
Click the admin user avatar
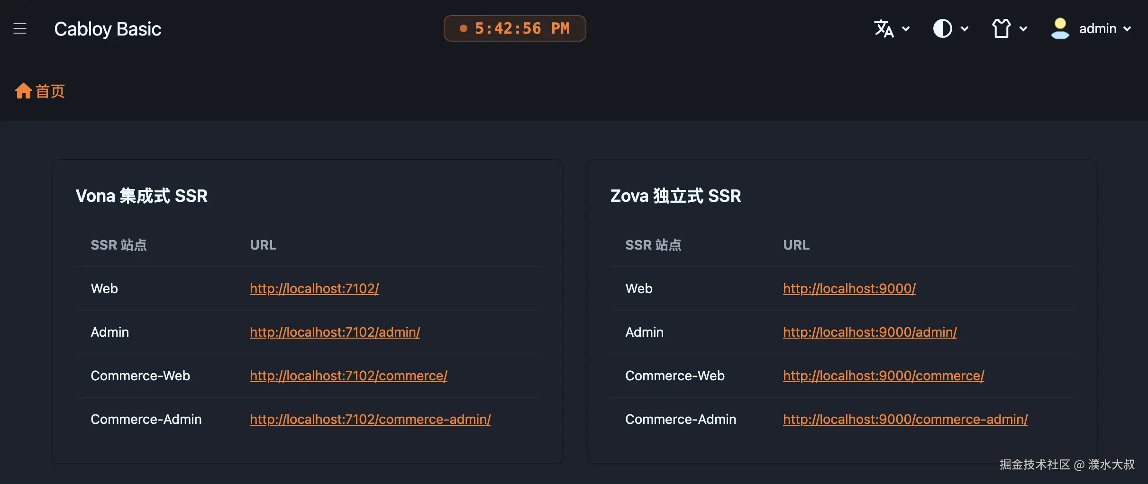click(x=1060, y=28)
